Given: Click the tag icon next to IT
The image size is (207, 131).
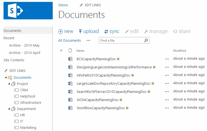Looking at the screenshot, I should (16, 121).
